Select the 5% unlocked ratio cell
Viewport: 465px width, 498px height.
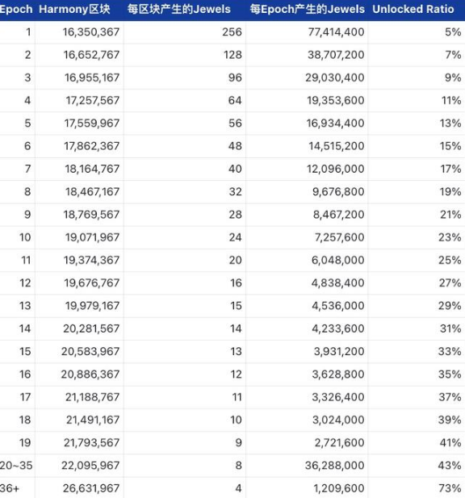(453, 32)
